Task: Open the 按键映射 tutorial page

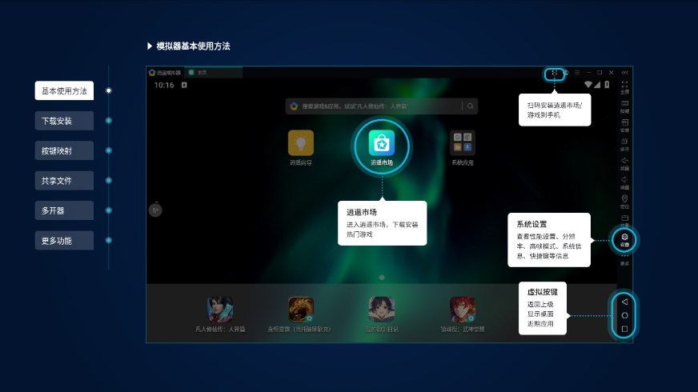Action: [x=64, y=150]
